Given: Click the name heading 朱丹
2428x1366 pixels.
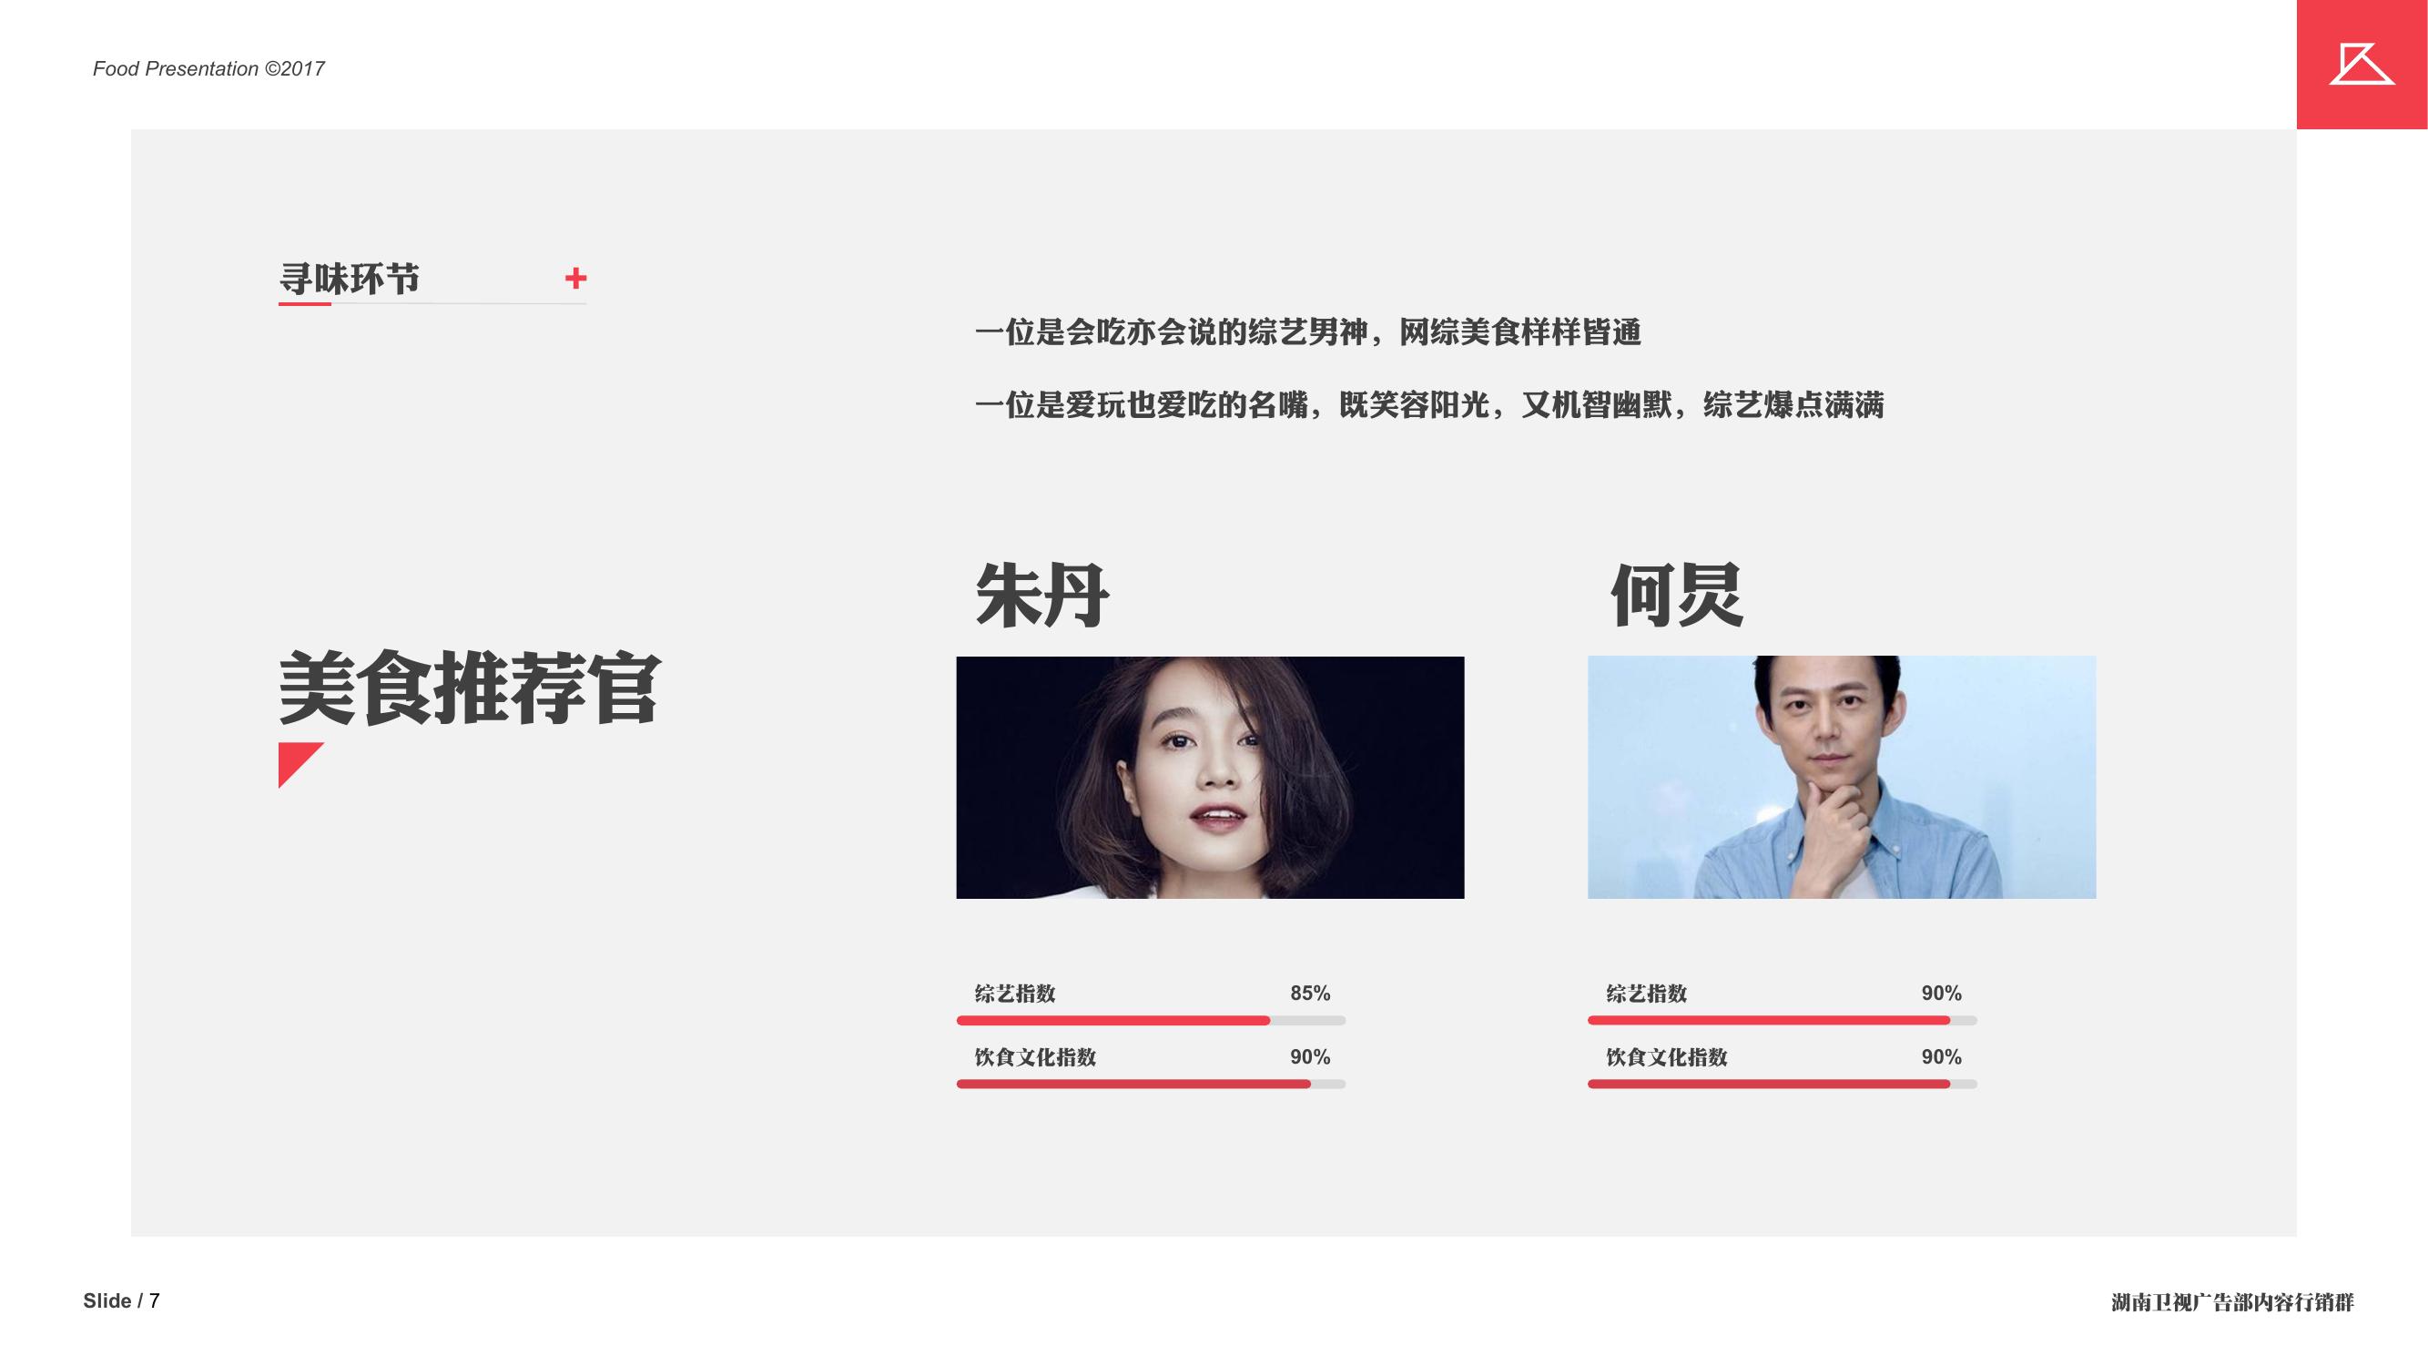Looking at the screenshot, I should tap(1042, 596).
